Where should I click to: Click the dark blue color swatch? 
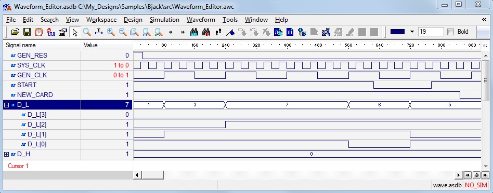click(x=397, y=32)
